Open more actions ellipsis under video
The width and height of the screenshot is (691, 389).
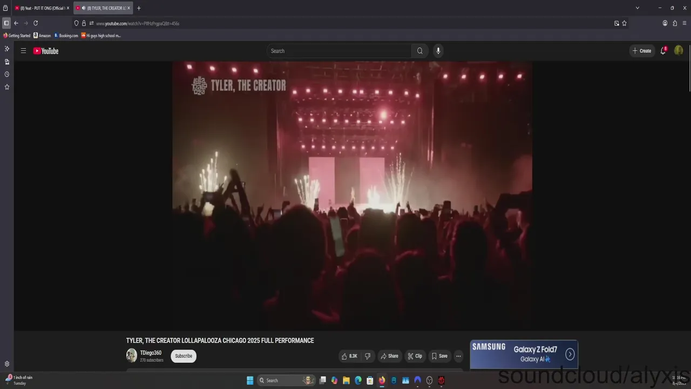(x=458, y=356)
